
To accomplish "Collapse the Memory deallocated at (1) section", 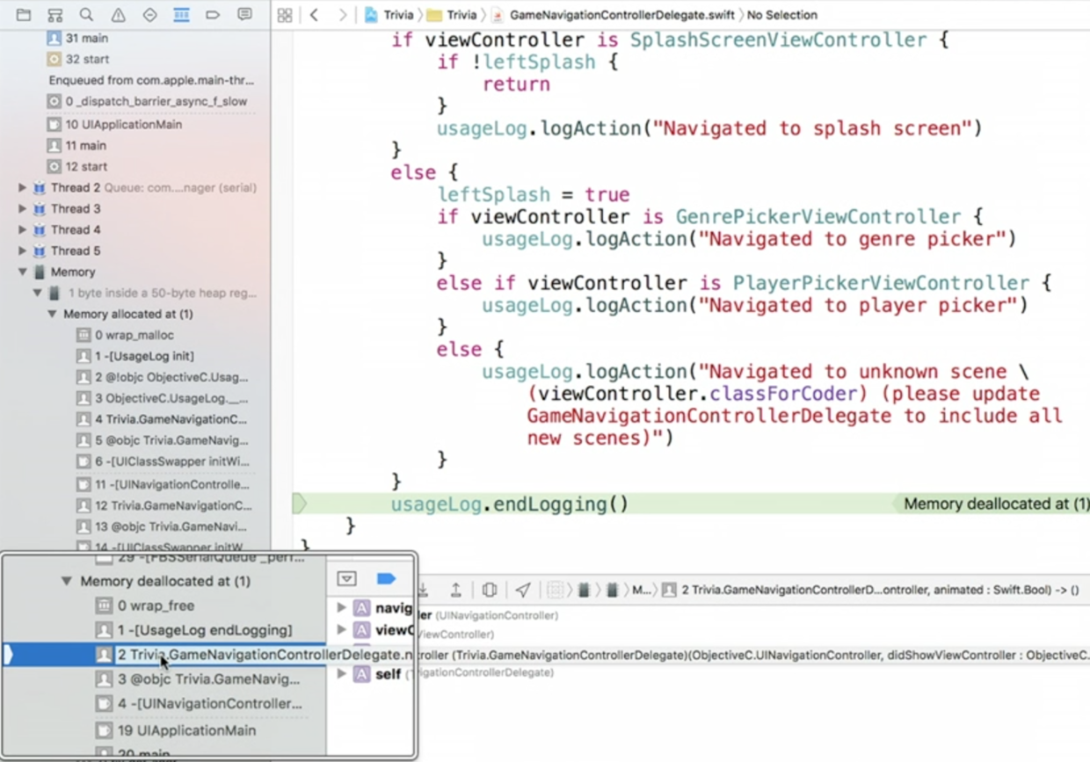I will pos(66,582).
